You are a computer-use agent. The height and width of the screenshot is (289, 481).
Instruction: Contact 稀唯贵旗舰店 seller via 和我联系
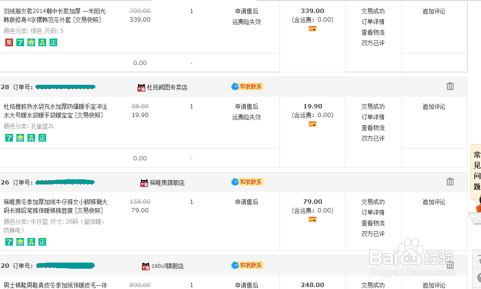(247, 182)
